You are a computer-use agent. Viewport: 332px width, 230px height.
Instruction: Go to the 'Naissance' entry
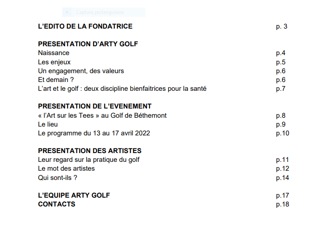53,53
